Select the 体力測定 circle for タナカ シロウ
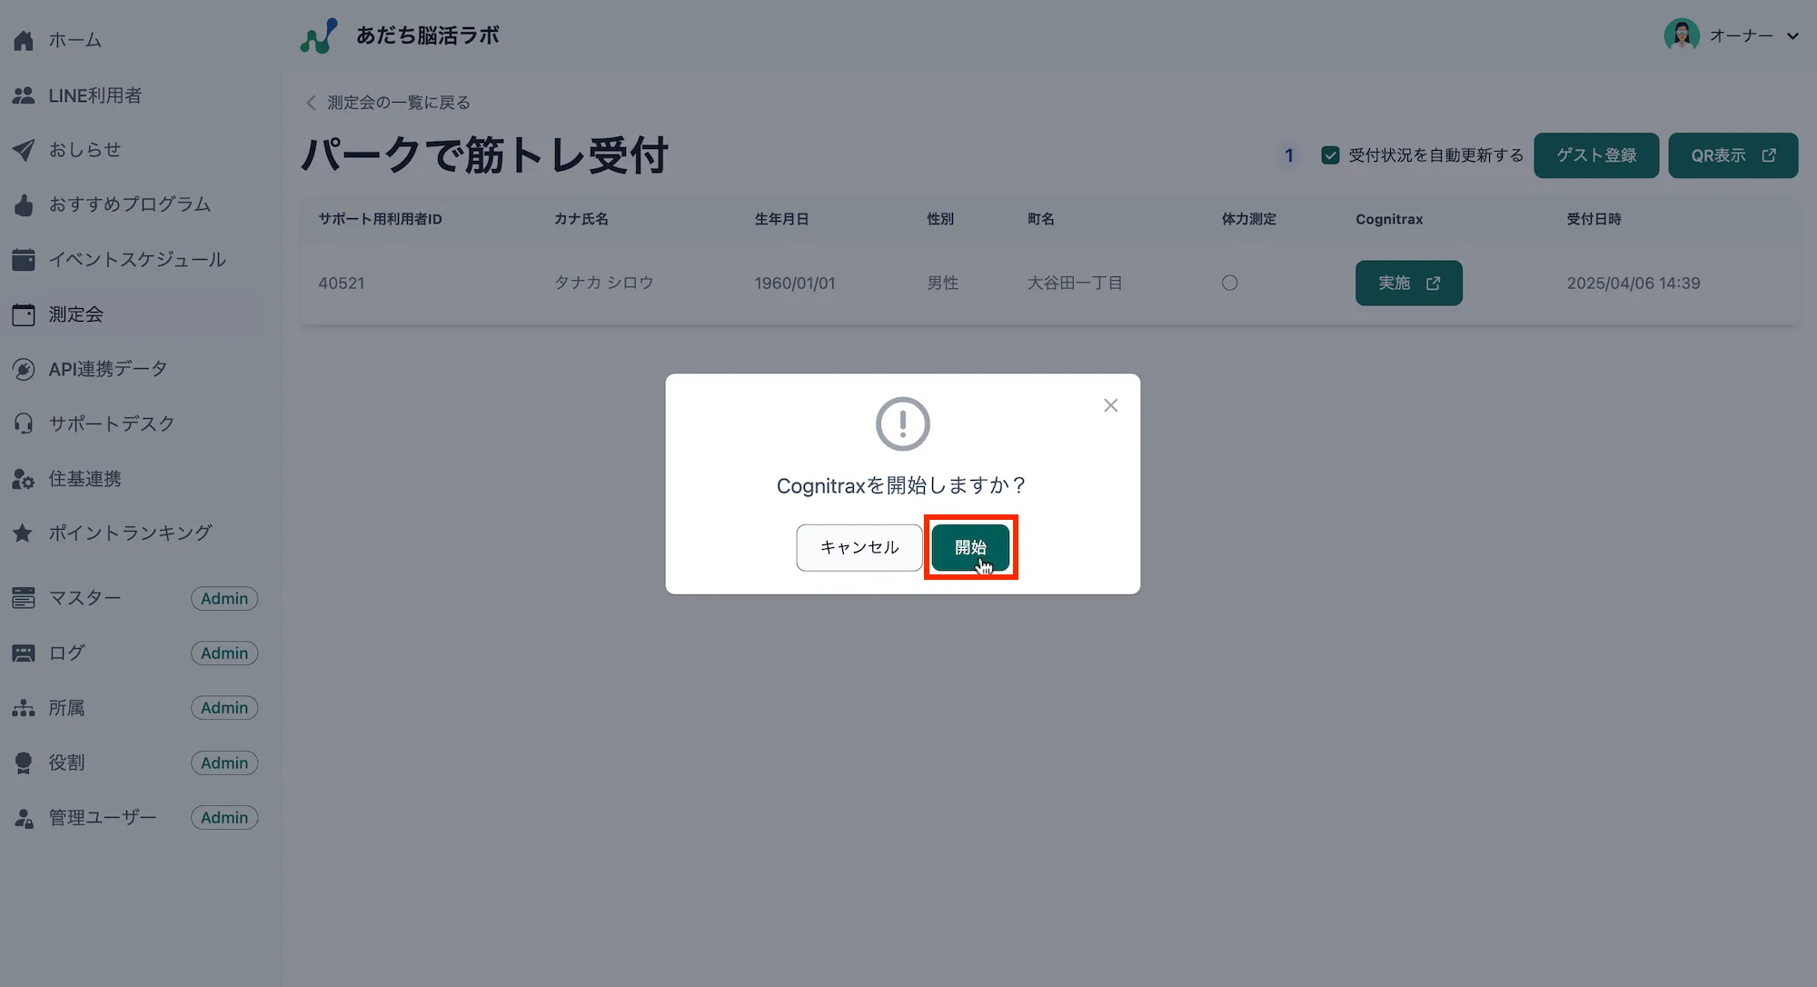The image size is (1817, 987). click(1230, 283)
